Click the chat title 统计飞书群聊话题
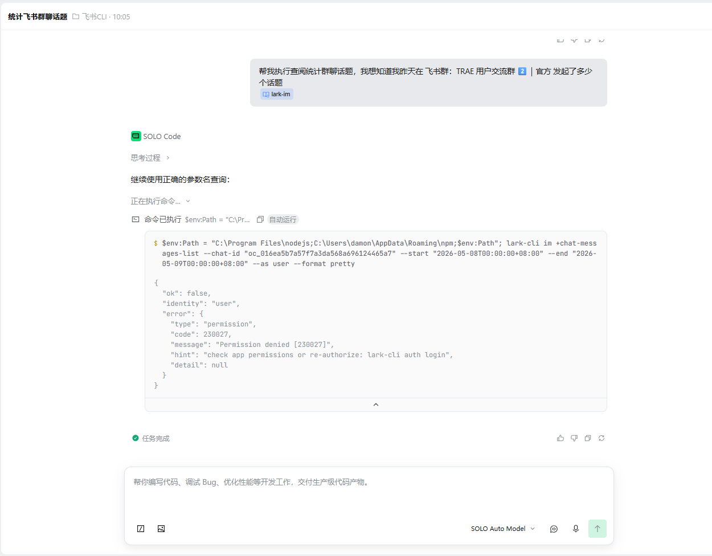 (38, 17)
